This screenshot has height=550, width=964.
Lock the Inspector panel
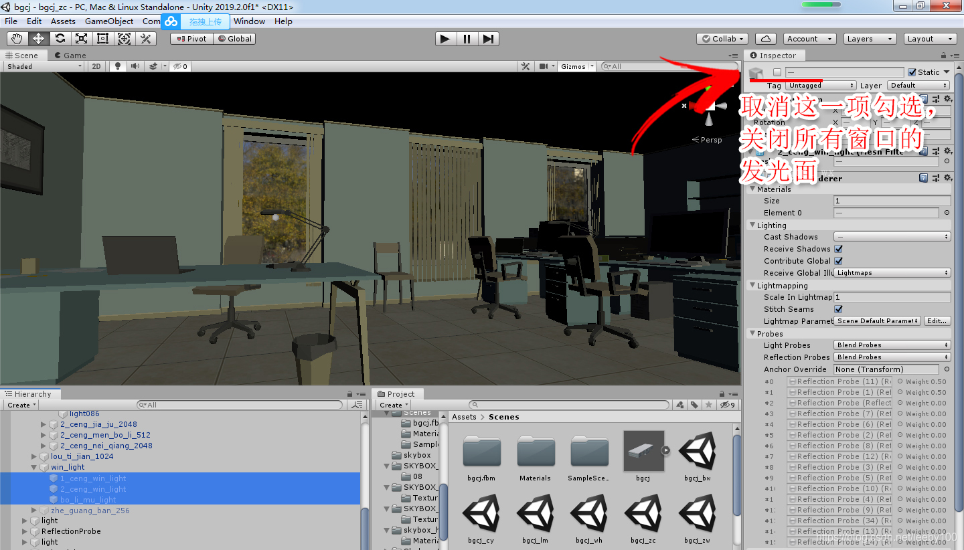coord(944,56)
